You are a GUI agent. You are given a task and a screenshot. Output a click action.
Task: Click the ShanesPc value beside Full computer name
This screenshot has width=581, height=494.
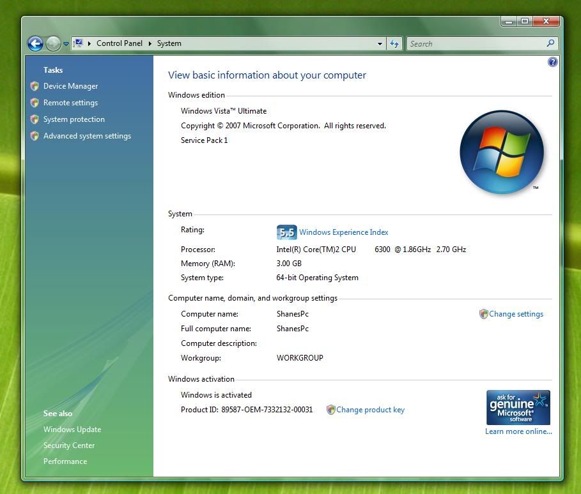[x=292, y=329]
